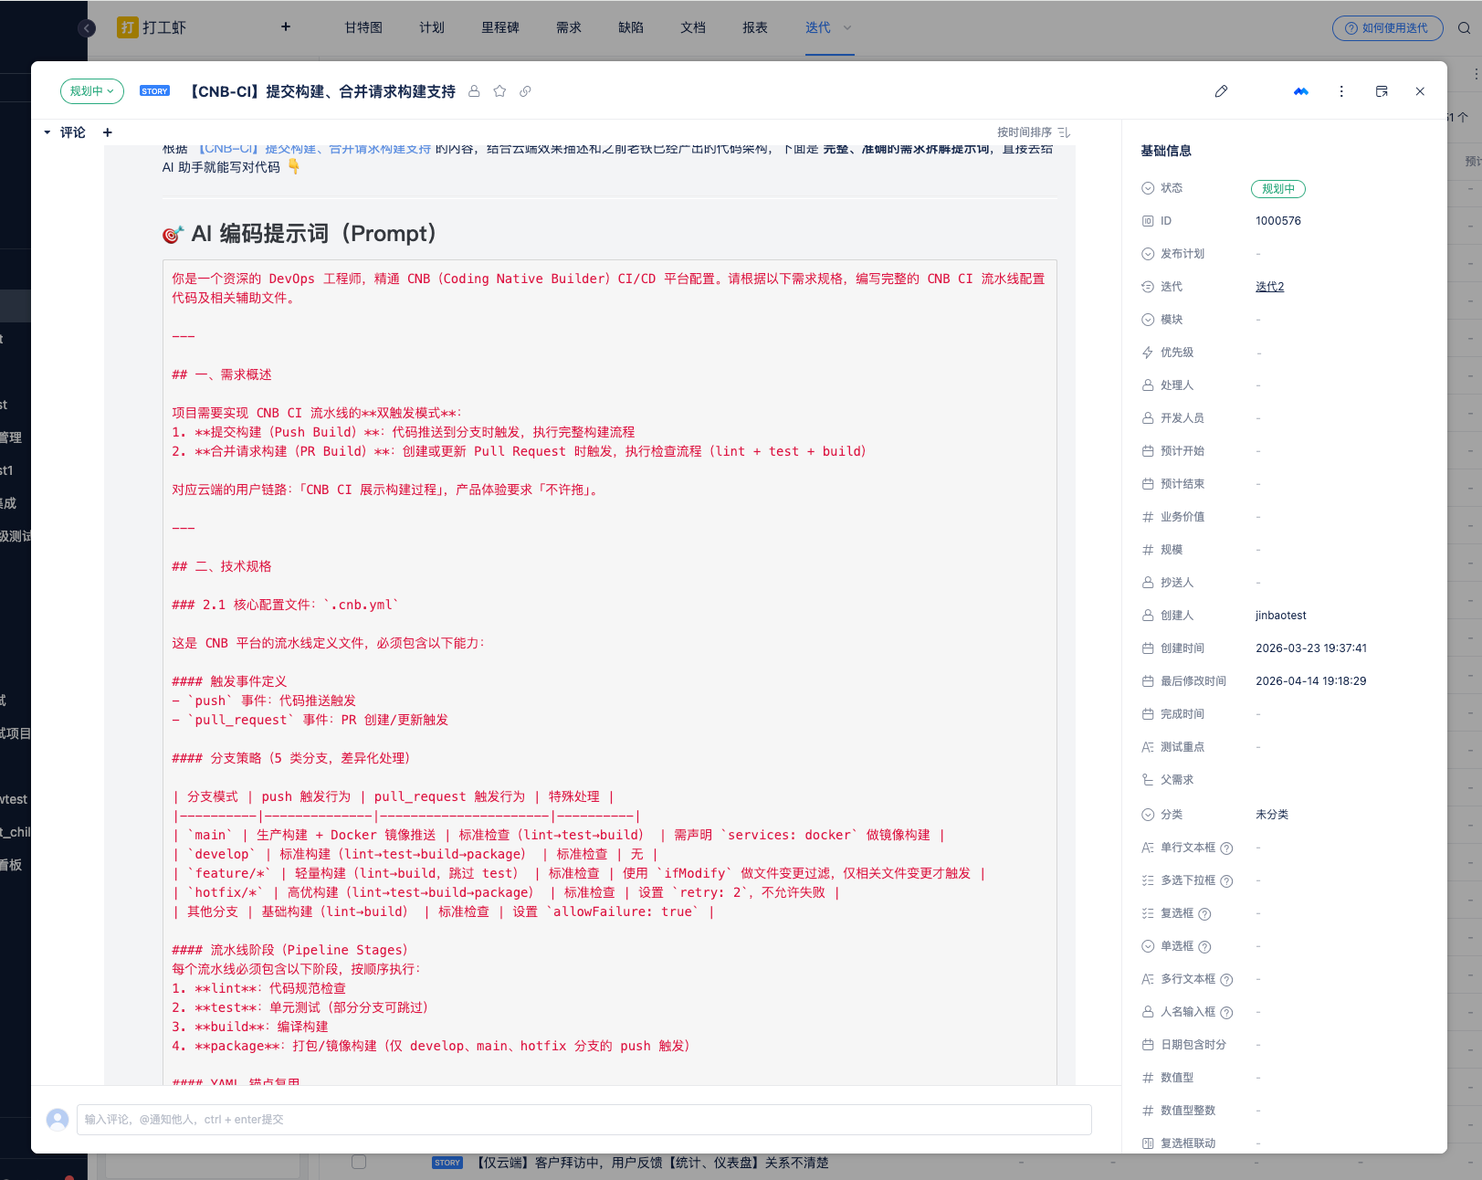Toggle 按时间排序 comment sorting
Image resolution: width=1482 pixels, height=1180 pixels.
(x=1034, y=132)
